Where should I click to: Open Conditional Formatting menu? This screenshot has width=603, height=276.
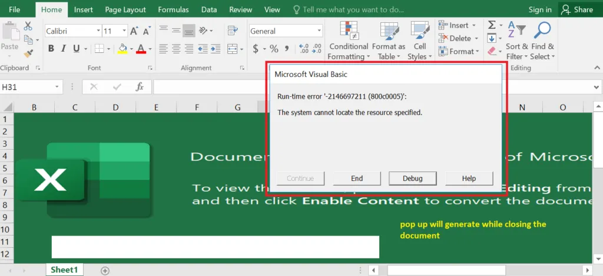coord(349,41)
